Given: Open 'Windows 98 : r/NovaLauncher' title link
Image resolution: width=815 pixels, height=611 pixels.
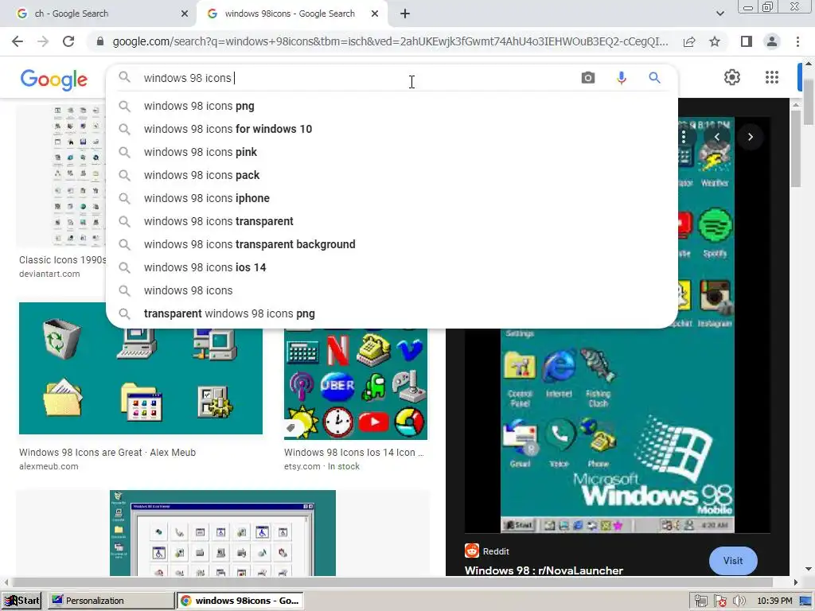Looking at the screenshot, I should [544, 570].
